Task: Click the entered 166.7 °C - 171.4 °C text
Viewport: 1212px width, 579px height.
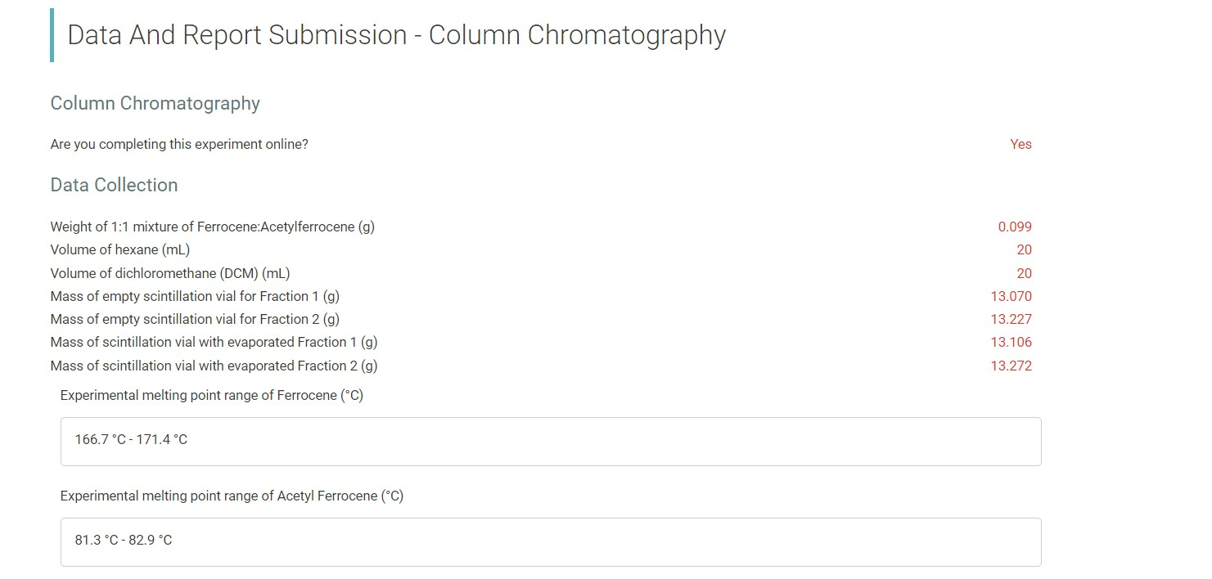Action: [x=130, y=439]
